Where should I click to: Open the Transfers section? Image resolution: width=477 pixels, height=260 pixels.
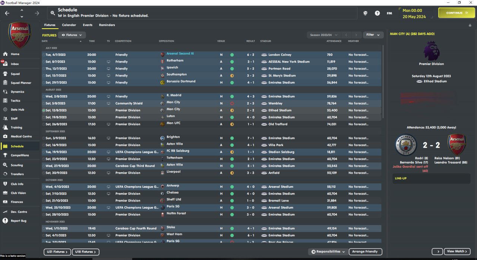click(x=17, y=174)
